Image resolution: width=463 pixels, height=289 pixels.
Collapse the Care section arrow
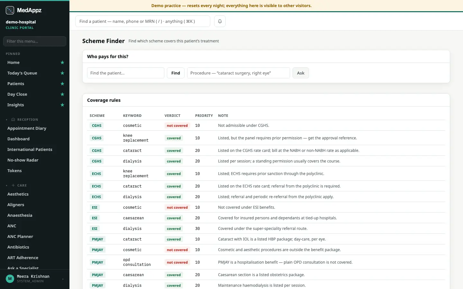[x=7, y=186]
